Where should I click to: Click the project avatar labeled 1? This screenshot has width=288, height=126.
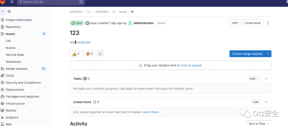click(x=2, y=12)
